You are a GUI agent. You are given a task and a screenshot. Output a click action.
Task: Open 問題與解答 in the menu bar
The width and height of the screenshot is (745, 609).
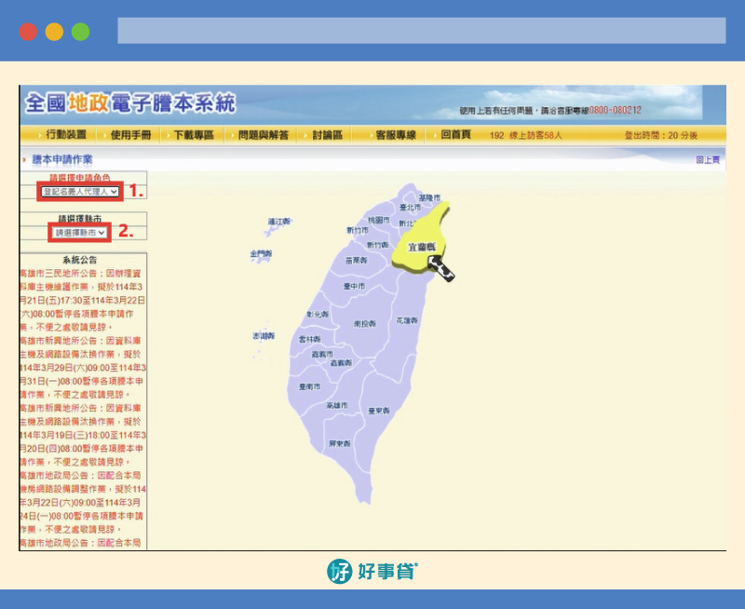tap(263, 135)
